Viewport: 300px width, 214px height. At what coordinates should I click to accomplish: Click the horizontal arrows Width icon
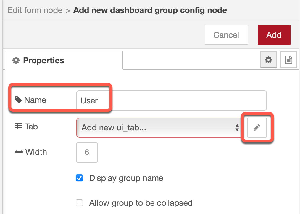point(19,152)
